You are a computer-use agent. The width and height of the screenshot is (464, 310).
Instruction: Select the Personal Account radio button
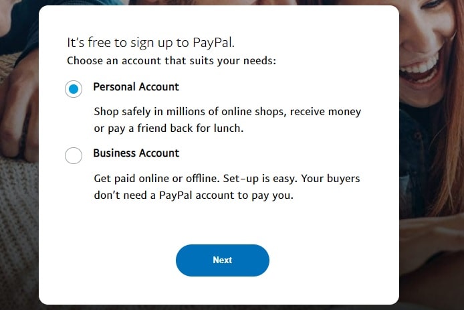pyautogui.click(x=74, y=89)
